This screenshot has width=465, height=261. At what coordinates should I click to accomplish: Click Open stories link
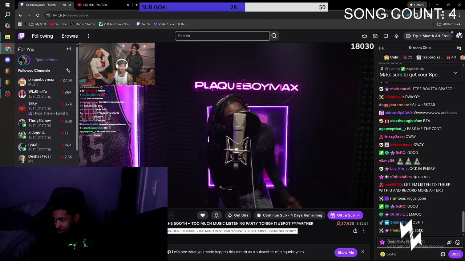point(46,60)
